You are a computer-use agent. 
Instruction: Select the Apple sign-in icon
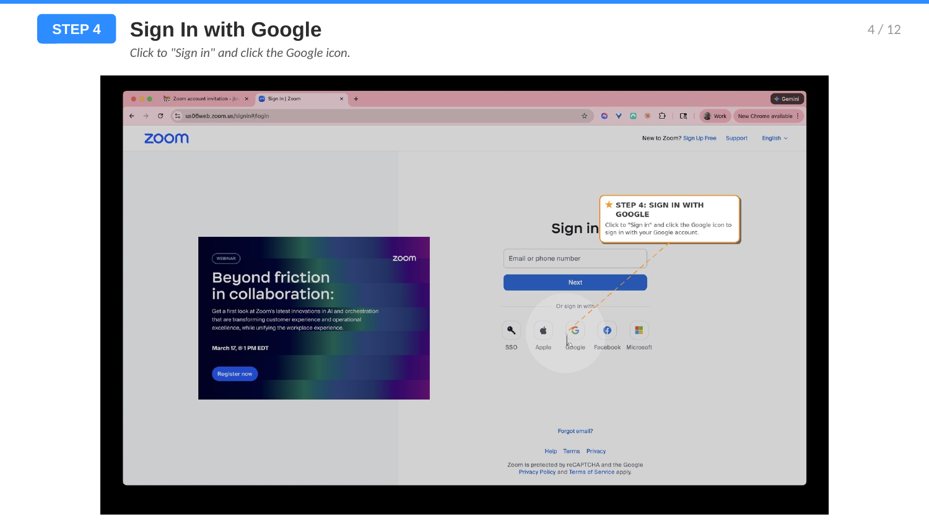pos(543,330)
